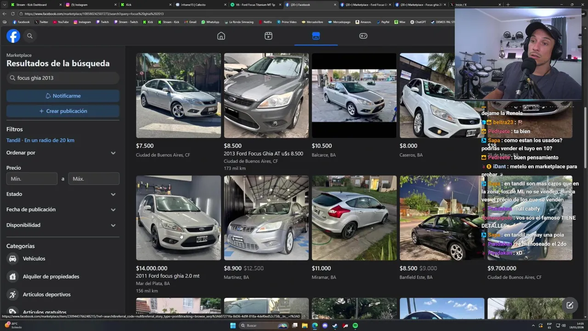Open the YouTube bookmark
The image size is (588, 331).
(61, 22)
